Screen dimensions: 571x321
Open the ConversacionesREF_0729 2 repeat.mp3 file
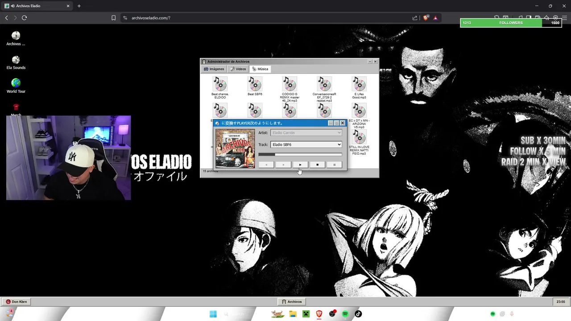pos(324,89)
